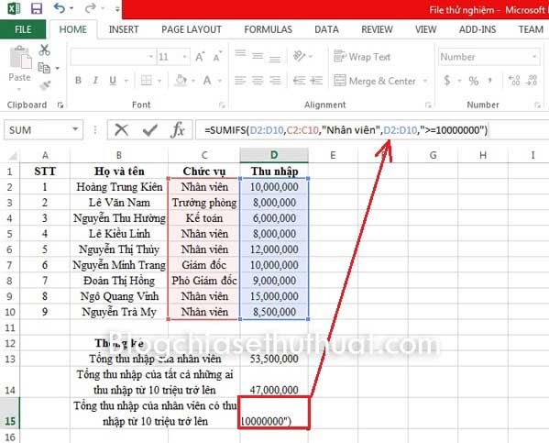Open the FILE tab
Screen dimensions: 549x443
pyautogui.click(x=23, y=29)
